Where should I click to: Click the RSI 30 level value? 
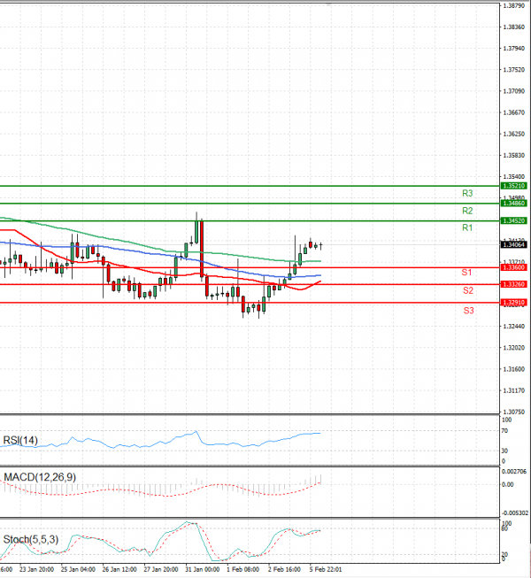504,451
